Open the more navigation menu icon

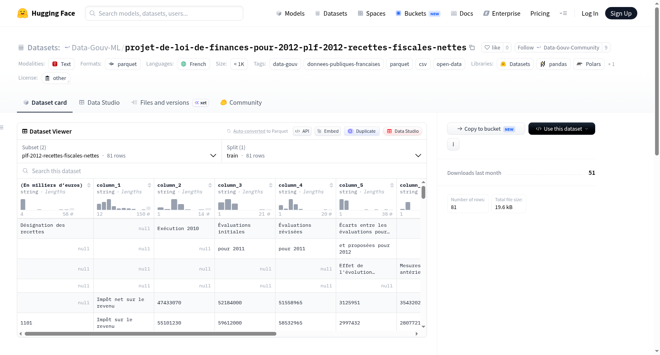pos(563,13)
